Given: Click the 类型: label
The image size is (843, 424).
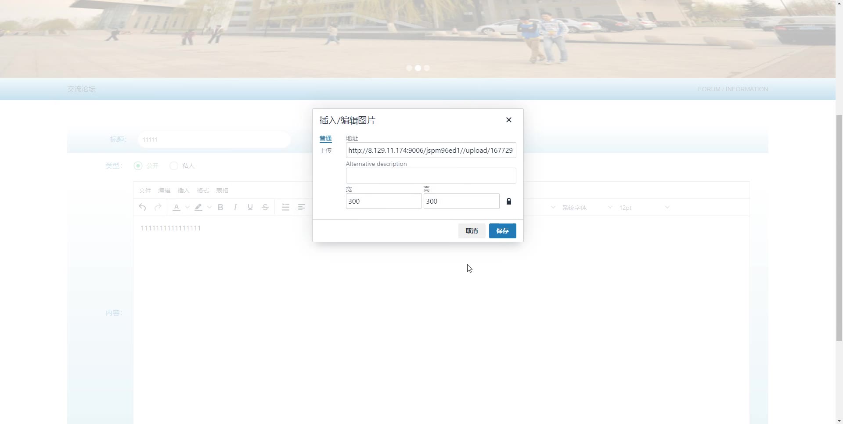Looking at the screenshot, I should click(114, 165).
